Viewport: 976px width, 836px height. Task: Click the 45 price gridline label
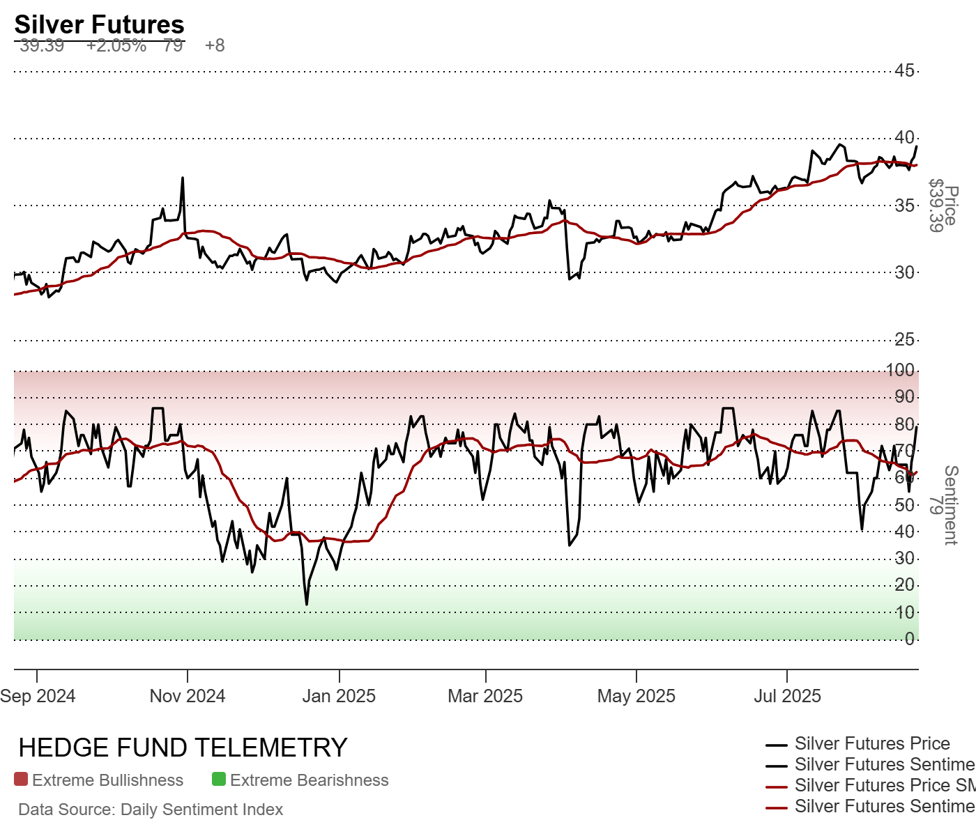905,70
